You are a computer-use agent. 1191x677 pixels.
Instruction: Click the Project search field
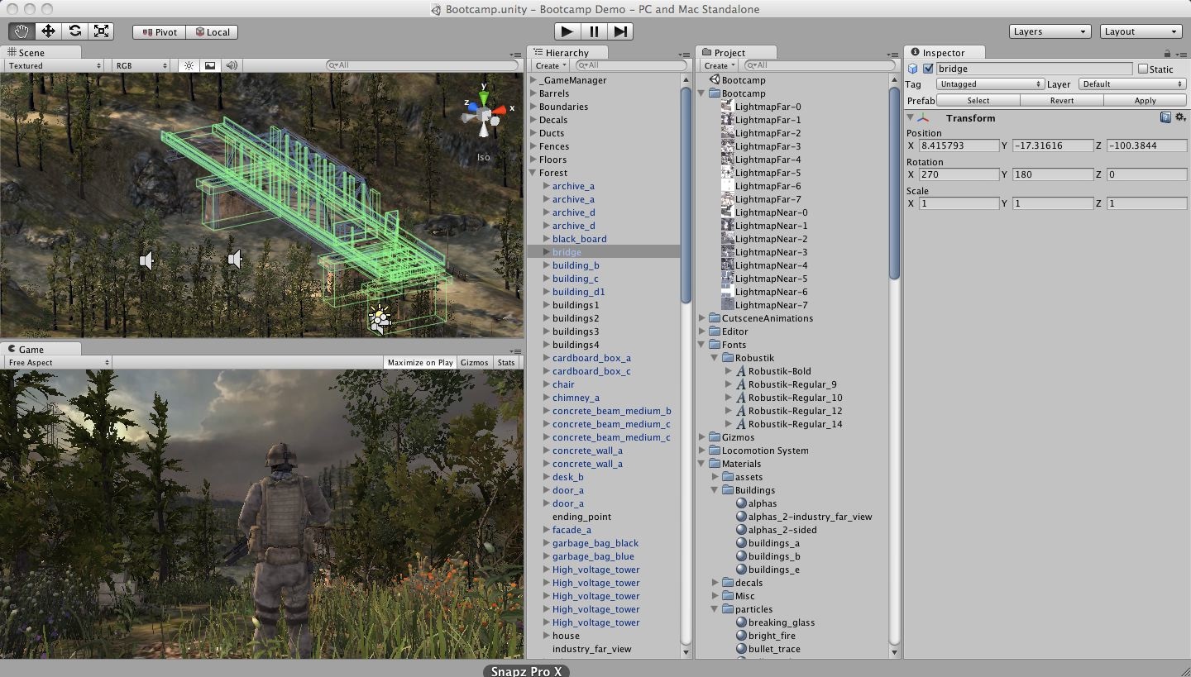coord(820,65)
